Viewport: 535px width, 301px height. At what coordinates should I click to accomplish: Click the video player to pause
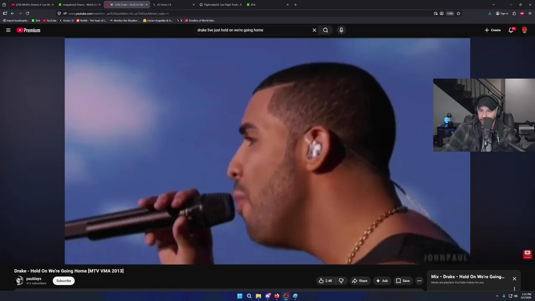(267, 151)
